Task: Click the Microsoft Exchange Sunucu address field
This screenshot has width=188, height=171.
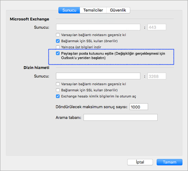Action: 98,27
